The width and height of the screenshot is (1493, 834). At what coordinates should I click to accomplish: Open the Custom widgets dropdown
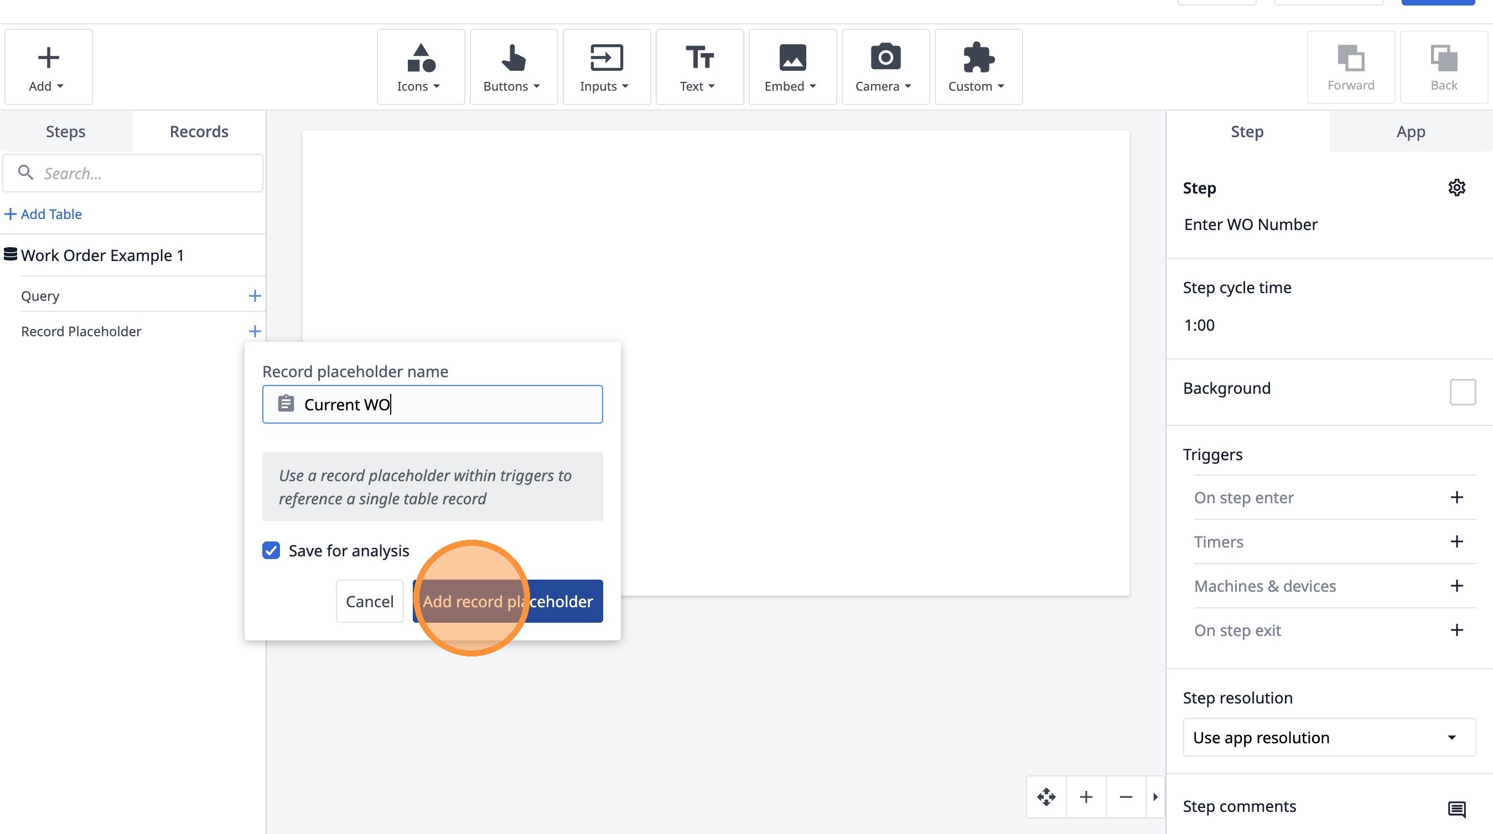978,67
